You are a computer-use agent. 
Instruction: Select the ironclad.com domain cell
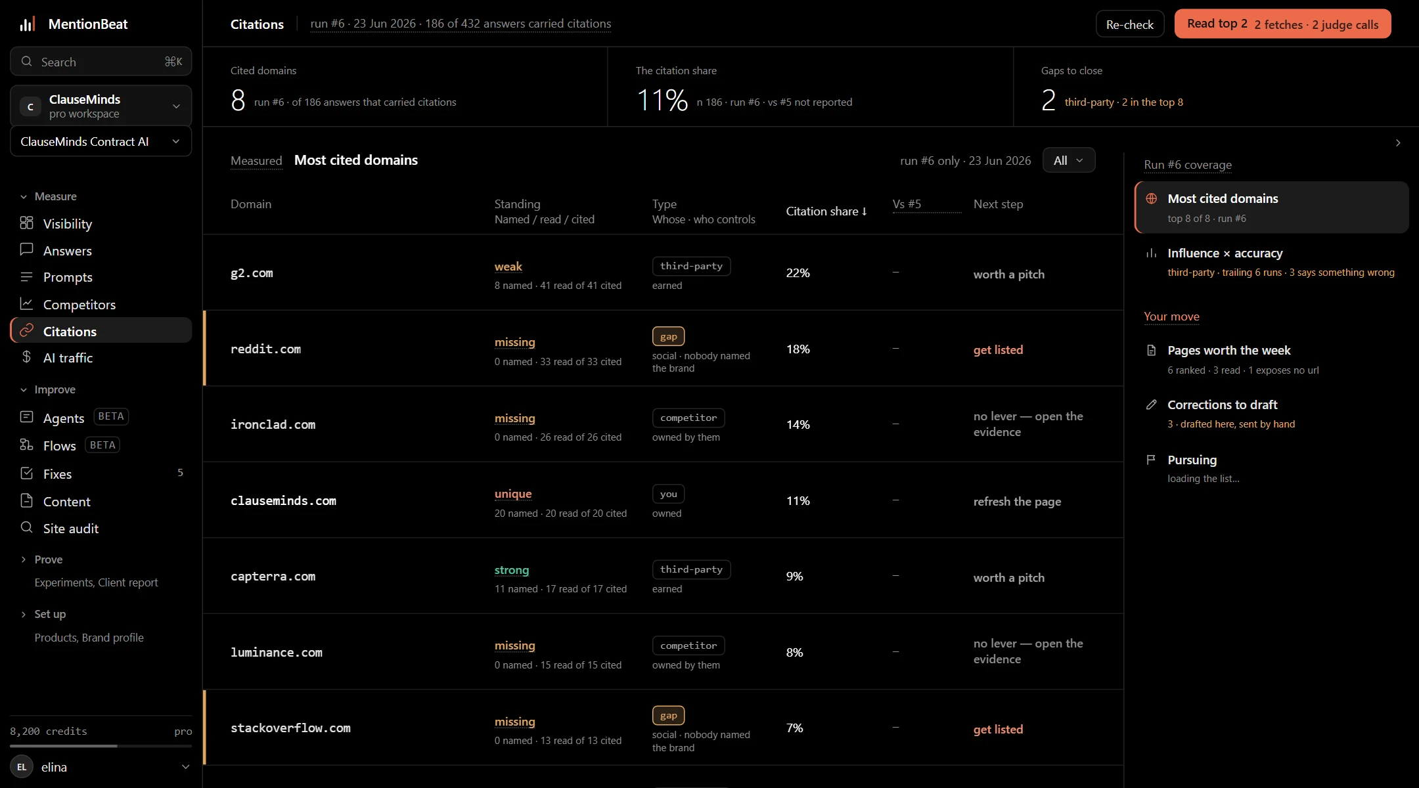273,424
